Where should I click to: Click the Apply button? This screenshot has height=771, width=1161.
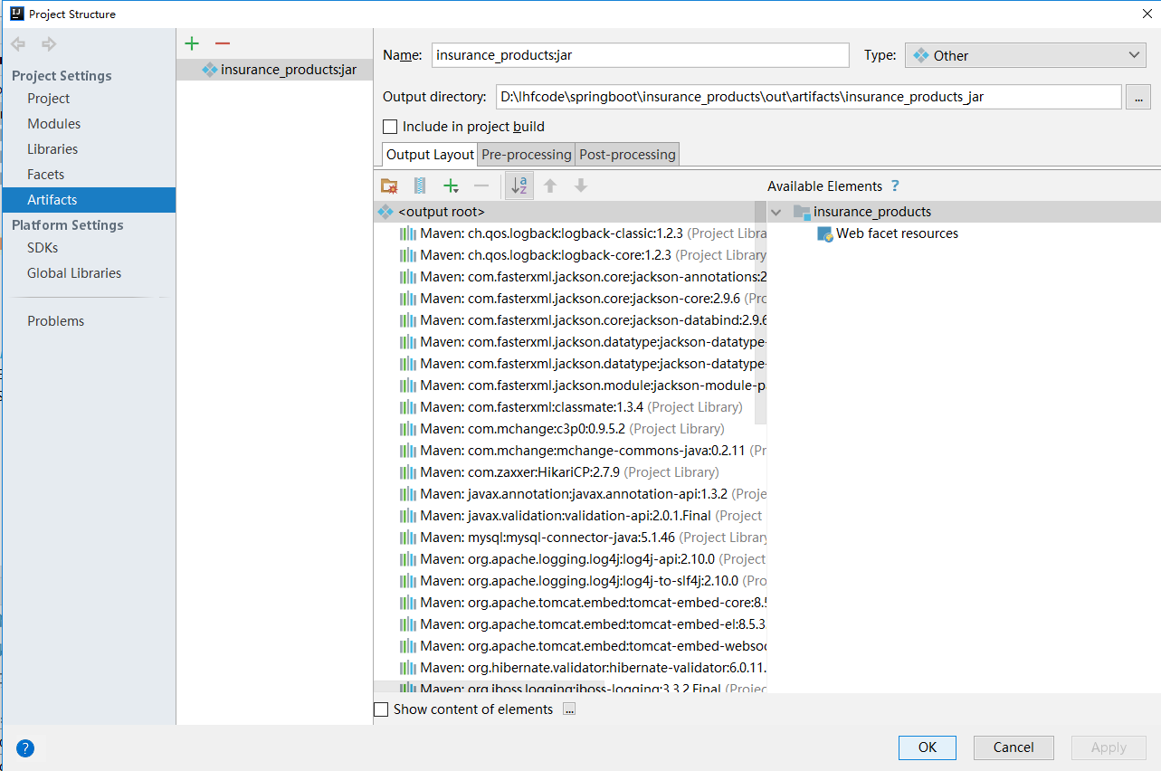[1109, 747]
